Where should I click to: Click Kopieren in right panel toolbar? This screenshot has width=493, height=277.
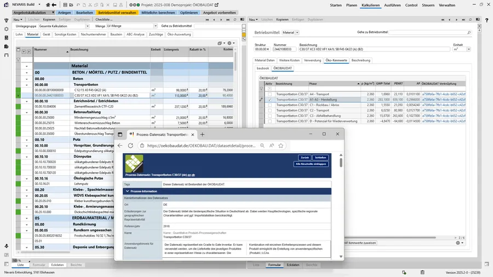point(282,20)
